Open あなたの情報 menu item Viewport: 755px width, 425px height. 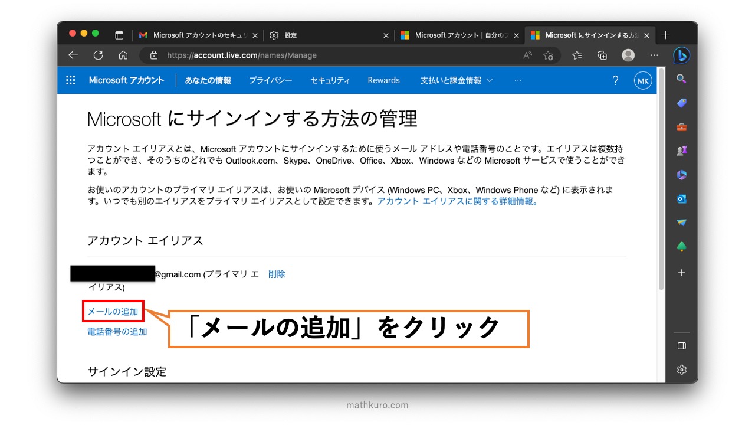(208, 80)
